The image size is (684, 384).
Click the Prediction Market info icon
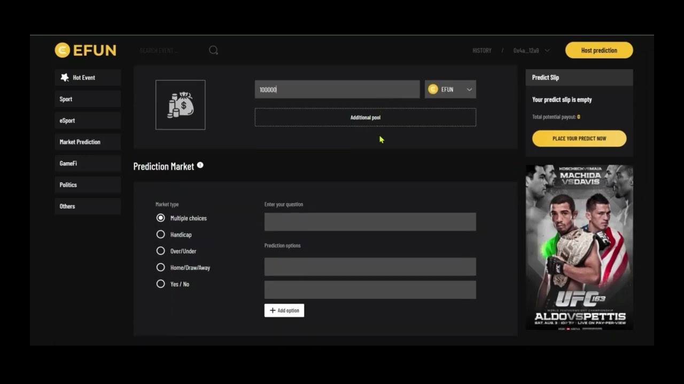200,165
